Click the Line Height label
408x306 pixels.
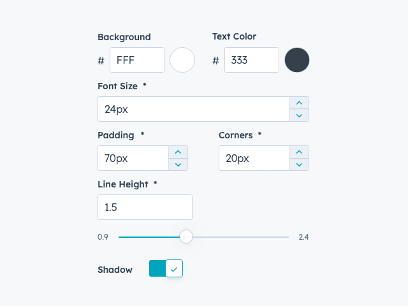[123, 184]
